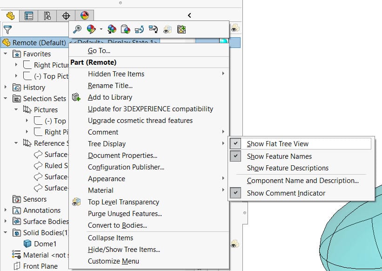382x271 pixels.
Task: Open the ConfigurationManager tab icon
Action: 47,16
